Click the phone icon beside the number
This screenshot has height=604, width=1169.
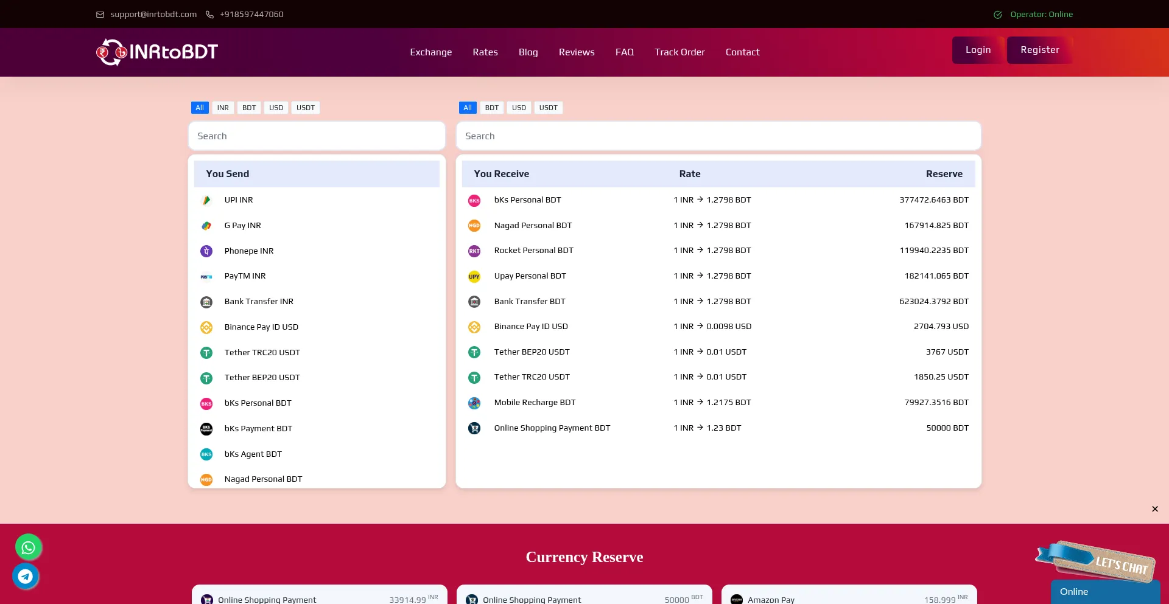(209, 15)
